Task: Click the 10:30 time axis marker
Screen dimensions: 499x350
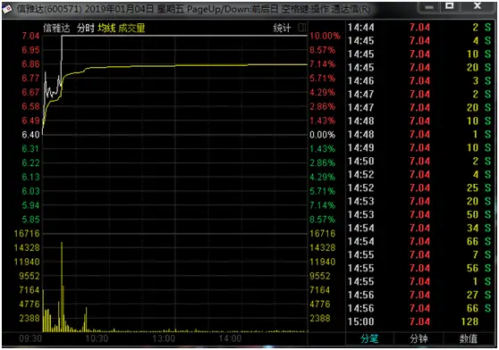Action: pos(97,338)
